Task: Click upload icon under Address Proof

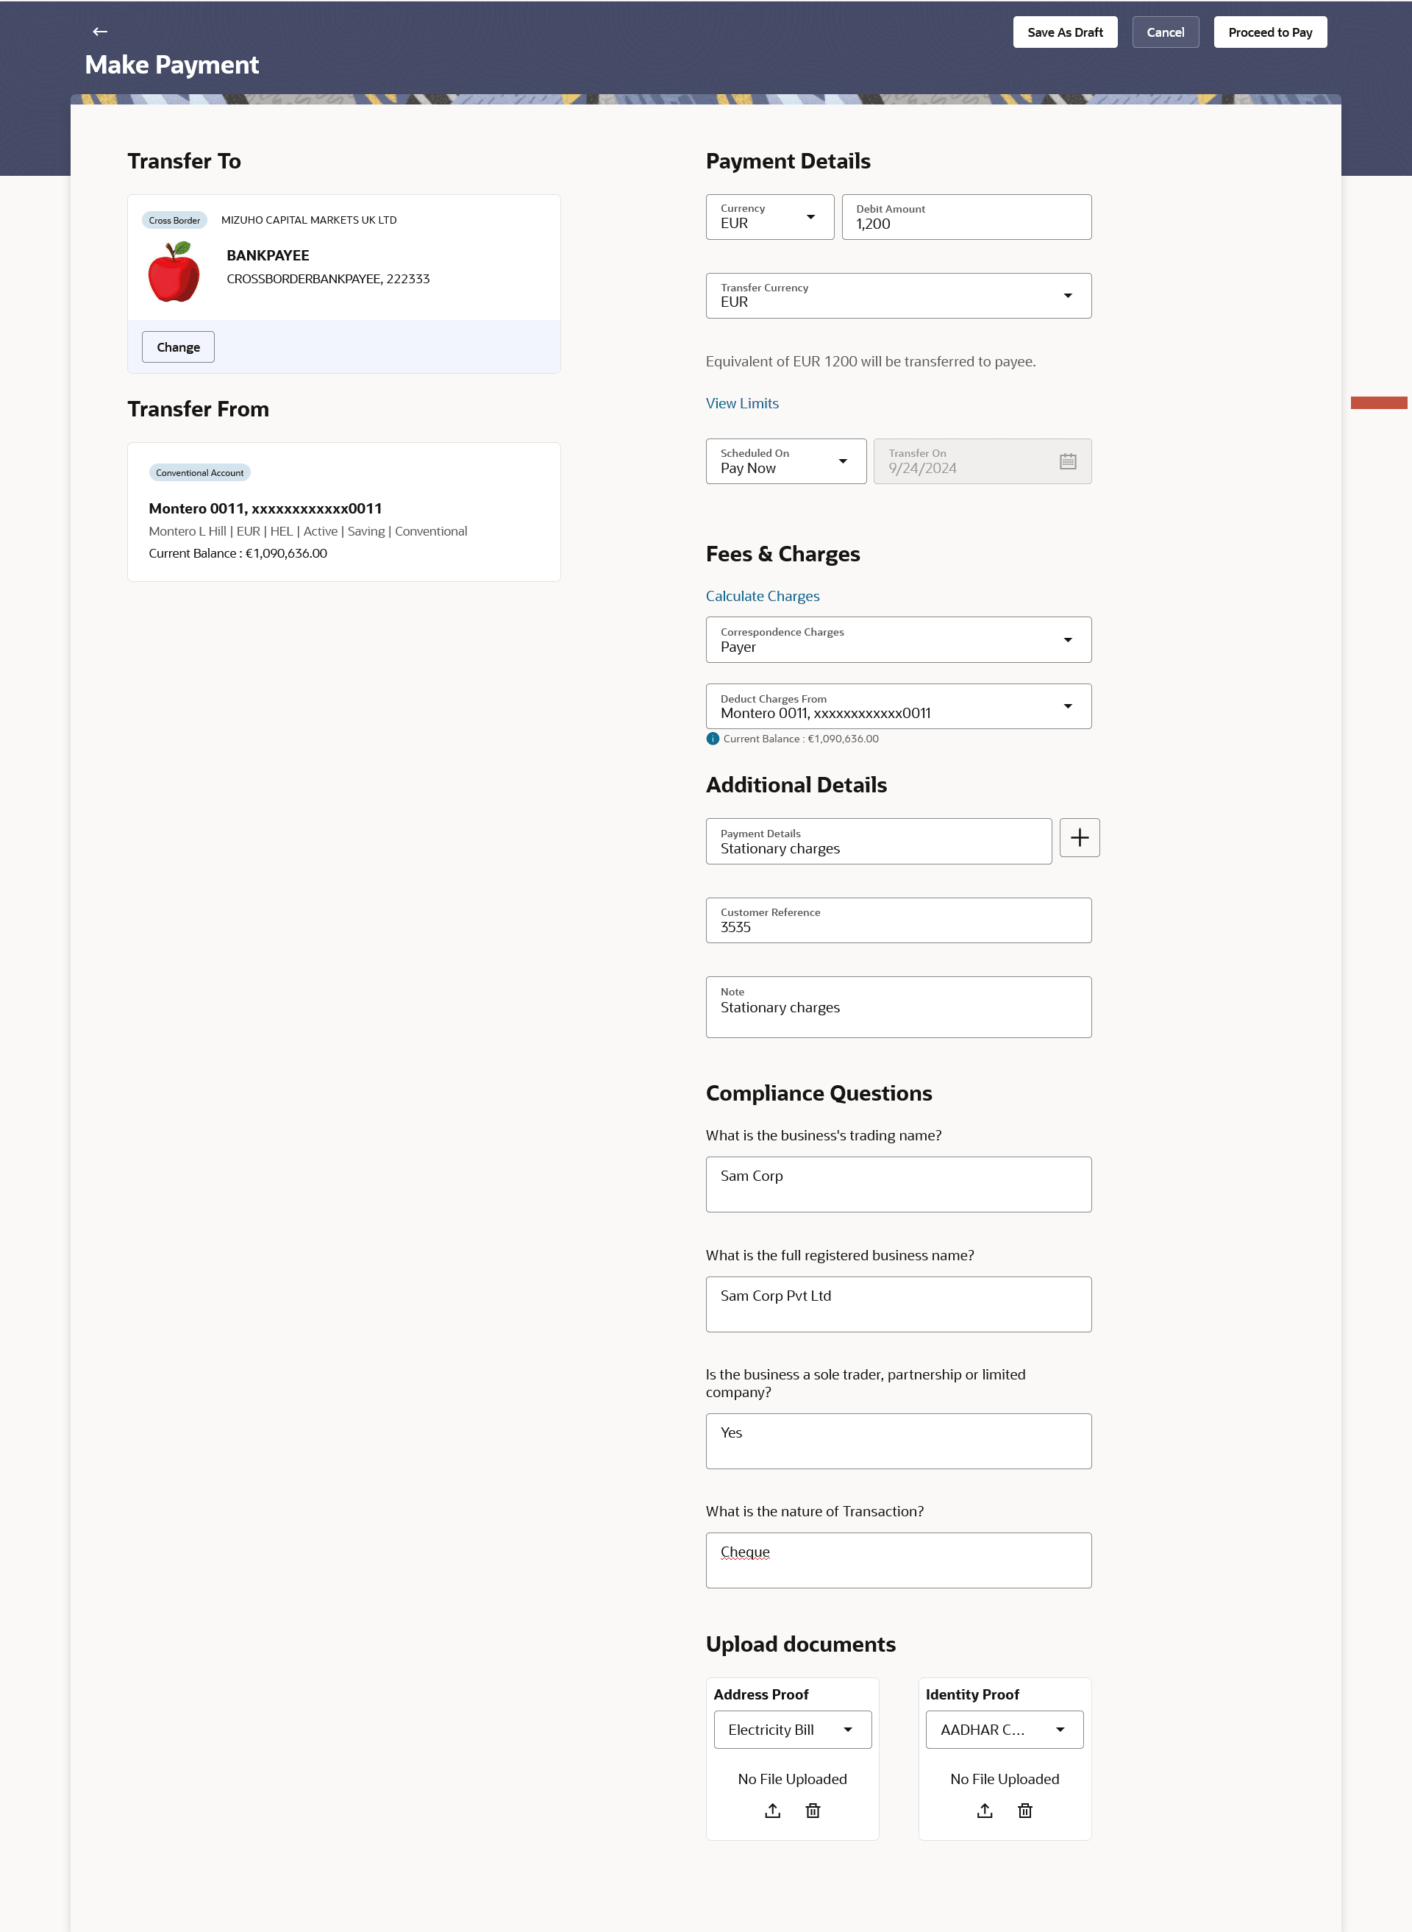Action: [773, 1811]
